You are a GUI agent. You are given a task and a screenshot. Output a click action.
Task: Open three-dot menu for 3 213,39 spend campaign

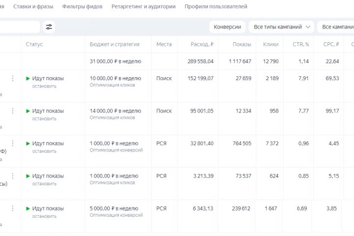pyautogui.click(x=13, y=176)
